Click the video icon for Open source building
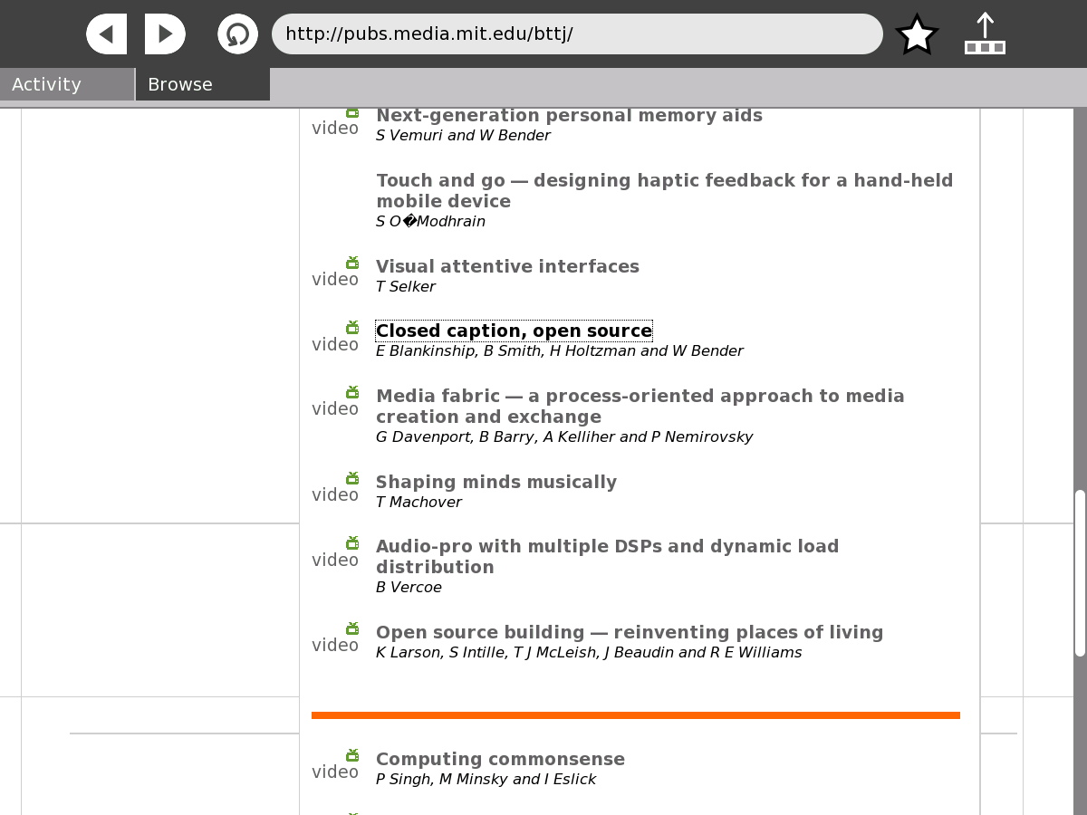 pos(351,629)
